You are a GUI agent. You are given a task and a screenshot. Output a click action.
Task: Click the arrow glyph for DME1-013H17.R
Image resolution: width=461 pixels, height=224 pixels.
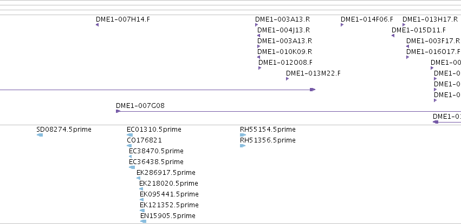(x=404, y=25)
